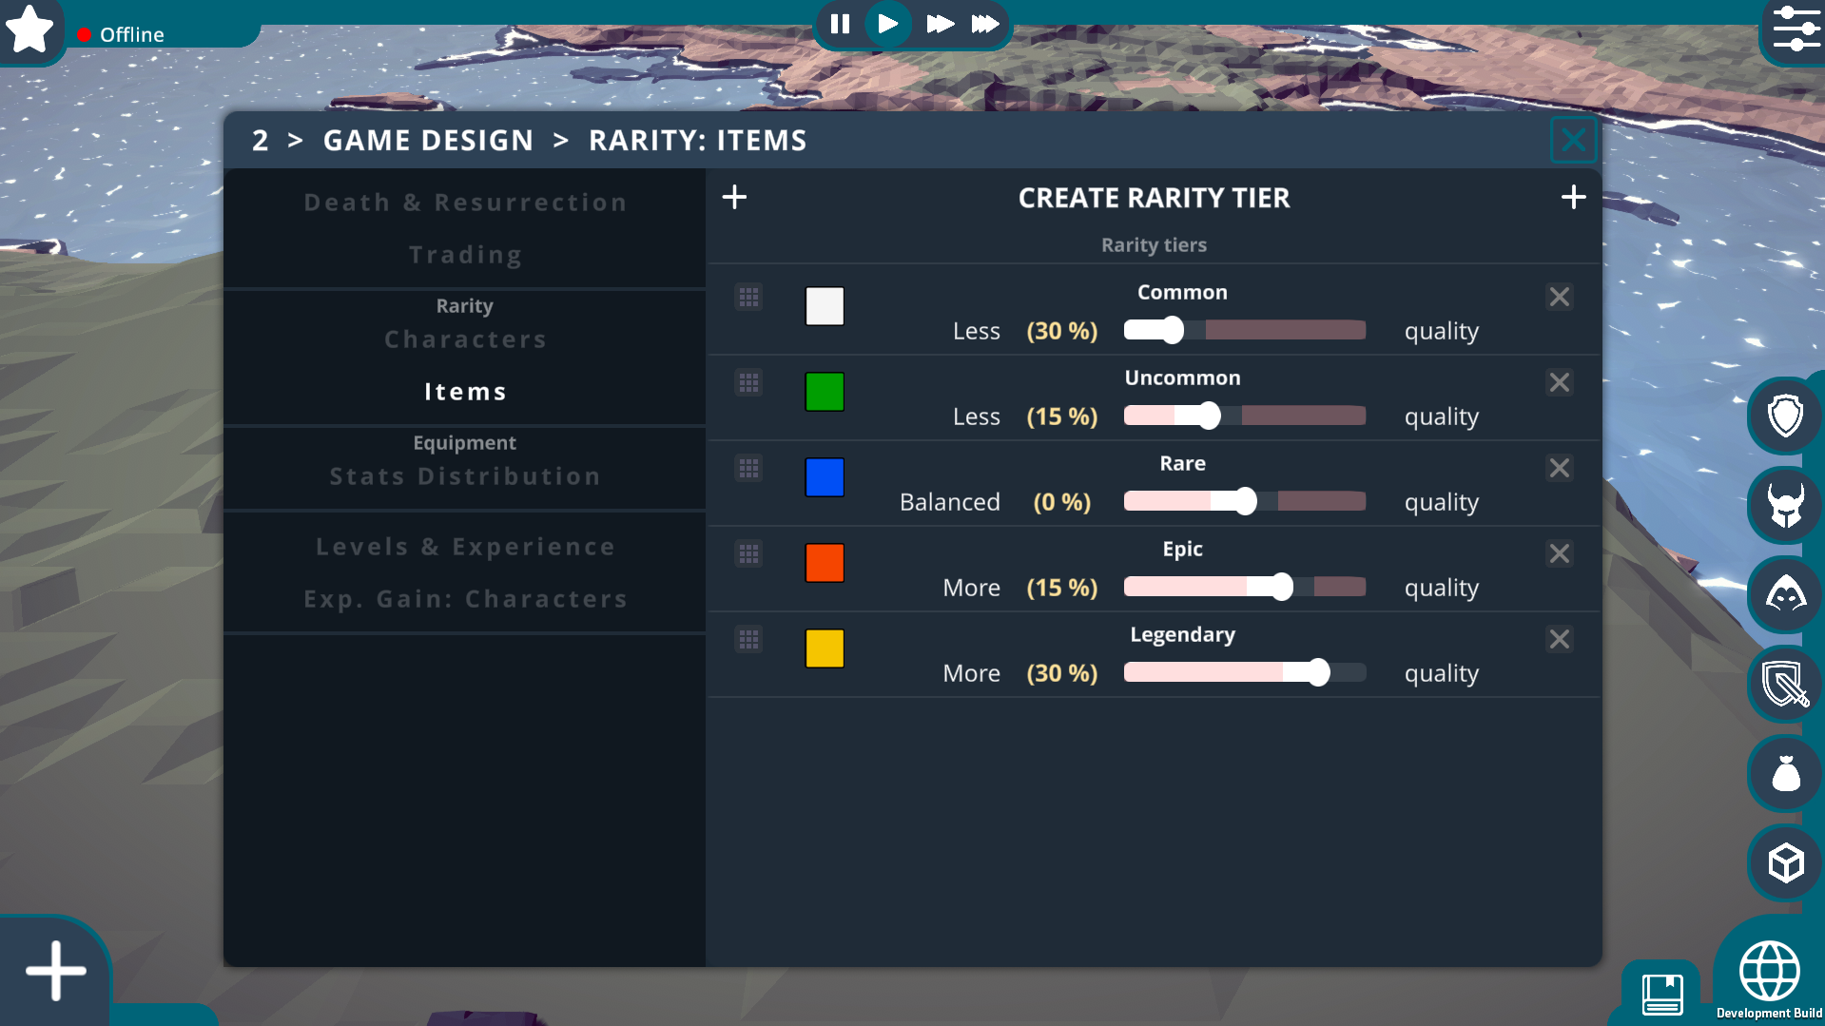Open the loot bag panel
1825x1026 pixels.
click(1785, 773)
